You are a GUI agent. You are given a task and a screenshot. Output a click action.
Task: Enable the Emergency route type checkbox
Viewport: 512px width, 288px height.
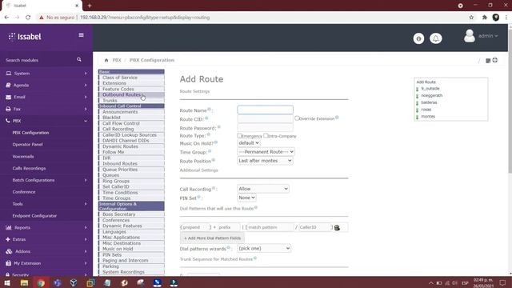click(x=239, y=135)
